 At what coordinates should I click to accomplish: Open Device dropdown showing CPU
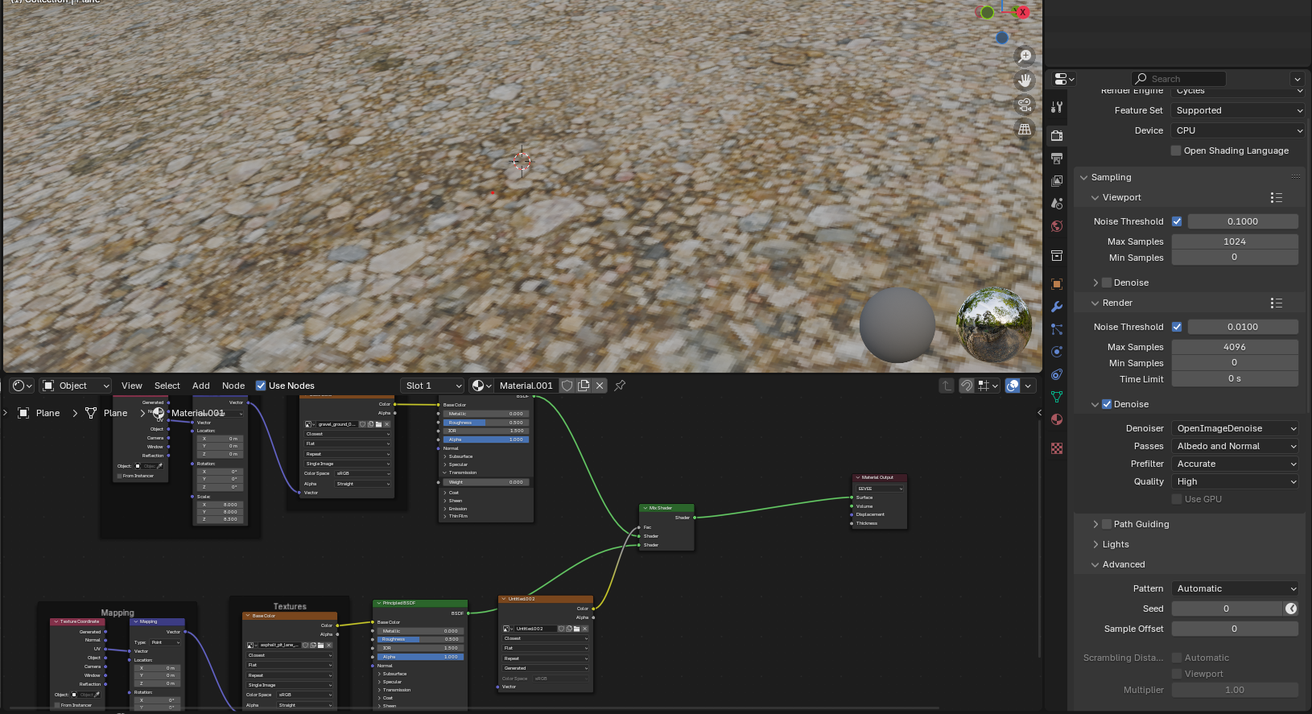click(1238, 130)
